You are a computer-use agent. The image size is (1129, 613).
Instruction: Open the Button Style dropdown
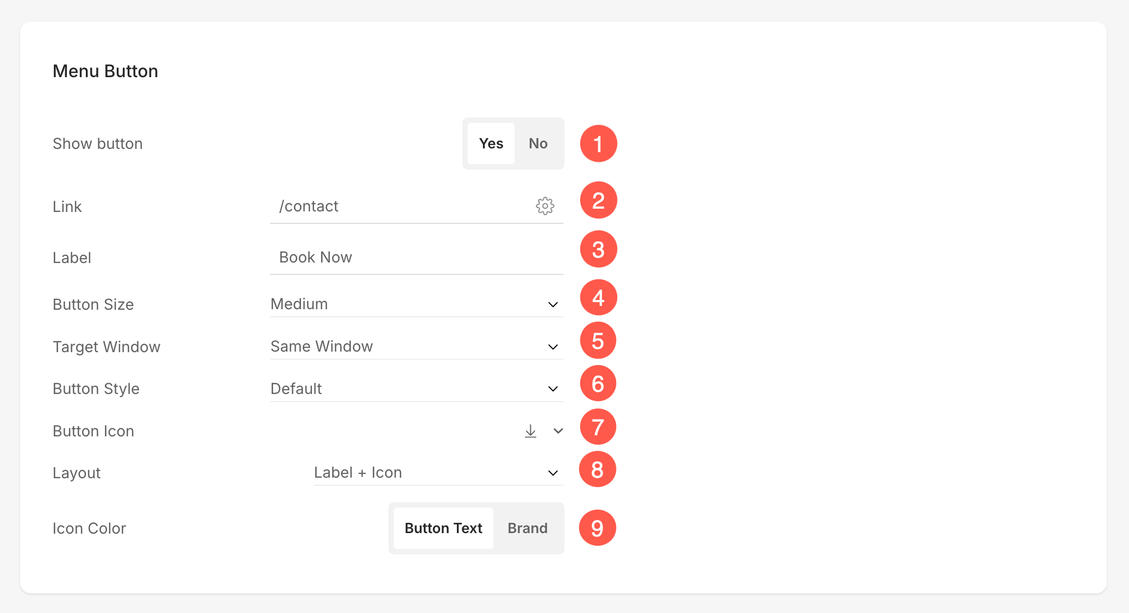tap(416, 389)
